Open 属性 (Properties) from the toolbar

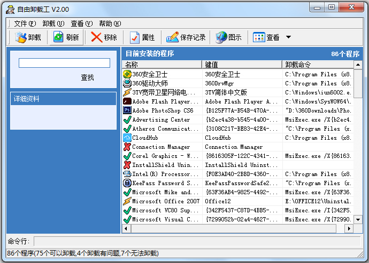click(135, 37)
